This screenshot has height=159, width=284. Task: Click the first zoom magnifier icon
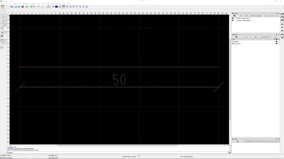[x=67, y=7]
